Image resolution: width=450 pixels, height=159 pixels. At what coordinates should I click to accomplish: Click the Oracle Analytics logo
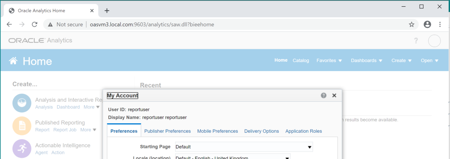[40, 40]
